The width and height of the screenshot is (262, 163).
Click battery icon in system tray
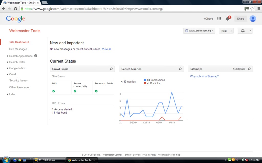(243, 160)
